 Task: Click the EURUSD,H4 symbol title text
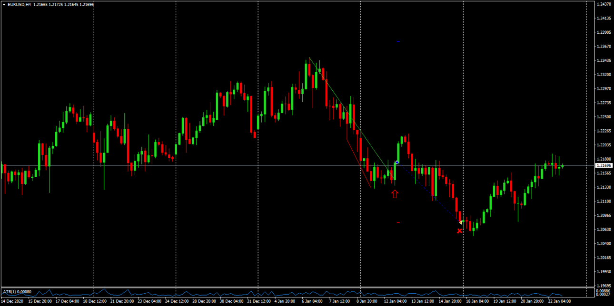coord(20,4)
